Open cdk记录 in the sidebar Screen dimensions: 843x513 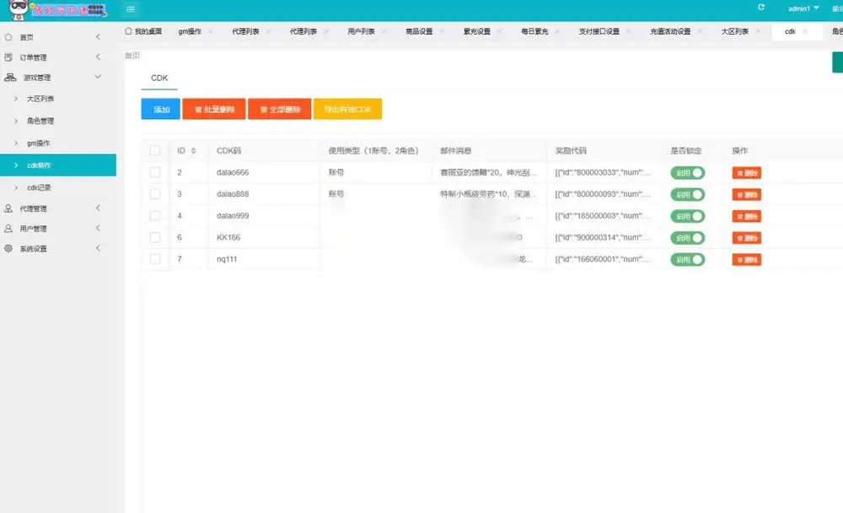(40, 188)
